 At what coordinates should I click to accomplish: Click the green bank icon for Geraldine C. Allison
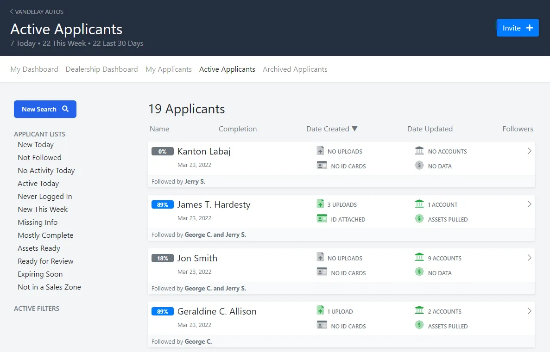[x=419, y=311]
